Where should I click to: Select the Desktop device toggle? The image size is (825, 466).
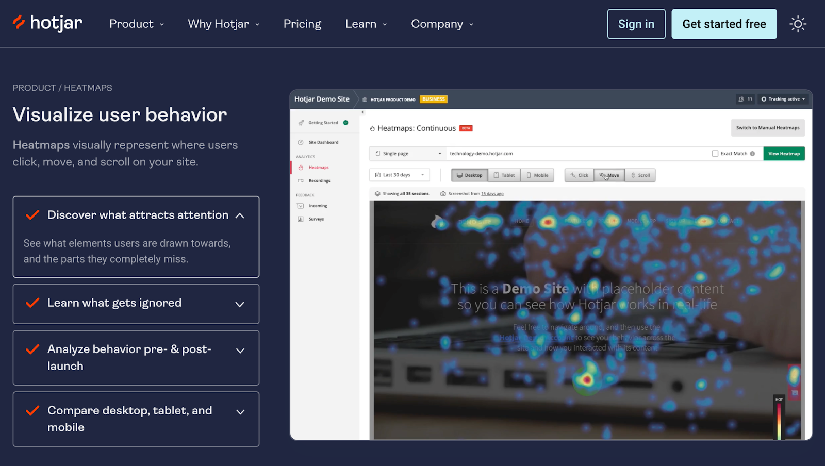[x=470, y=175]
